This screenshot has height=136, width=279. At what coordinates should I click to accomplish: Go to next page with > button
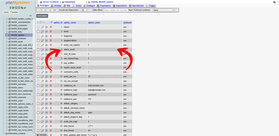pyautogui.click(x=50, y=10)
